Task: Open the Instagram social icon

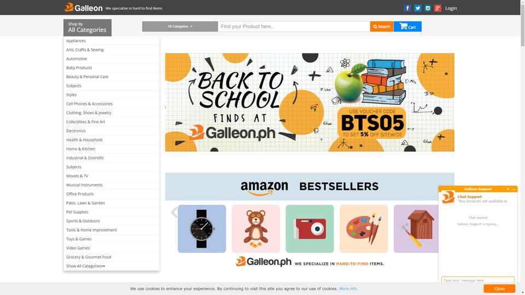Action: [x=428, y=8]
